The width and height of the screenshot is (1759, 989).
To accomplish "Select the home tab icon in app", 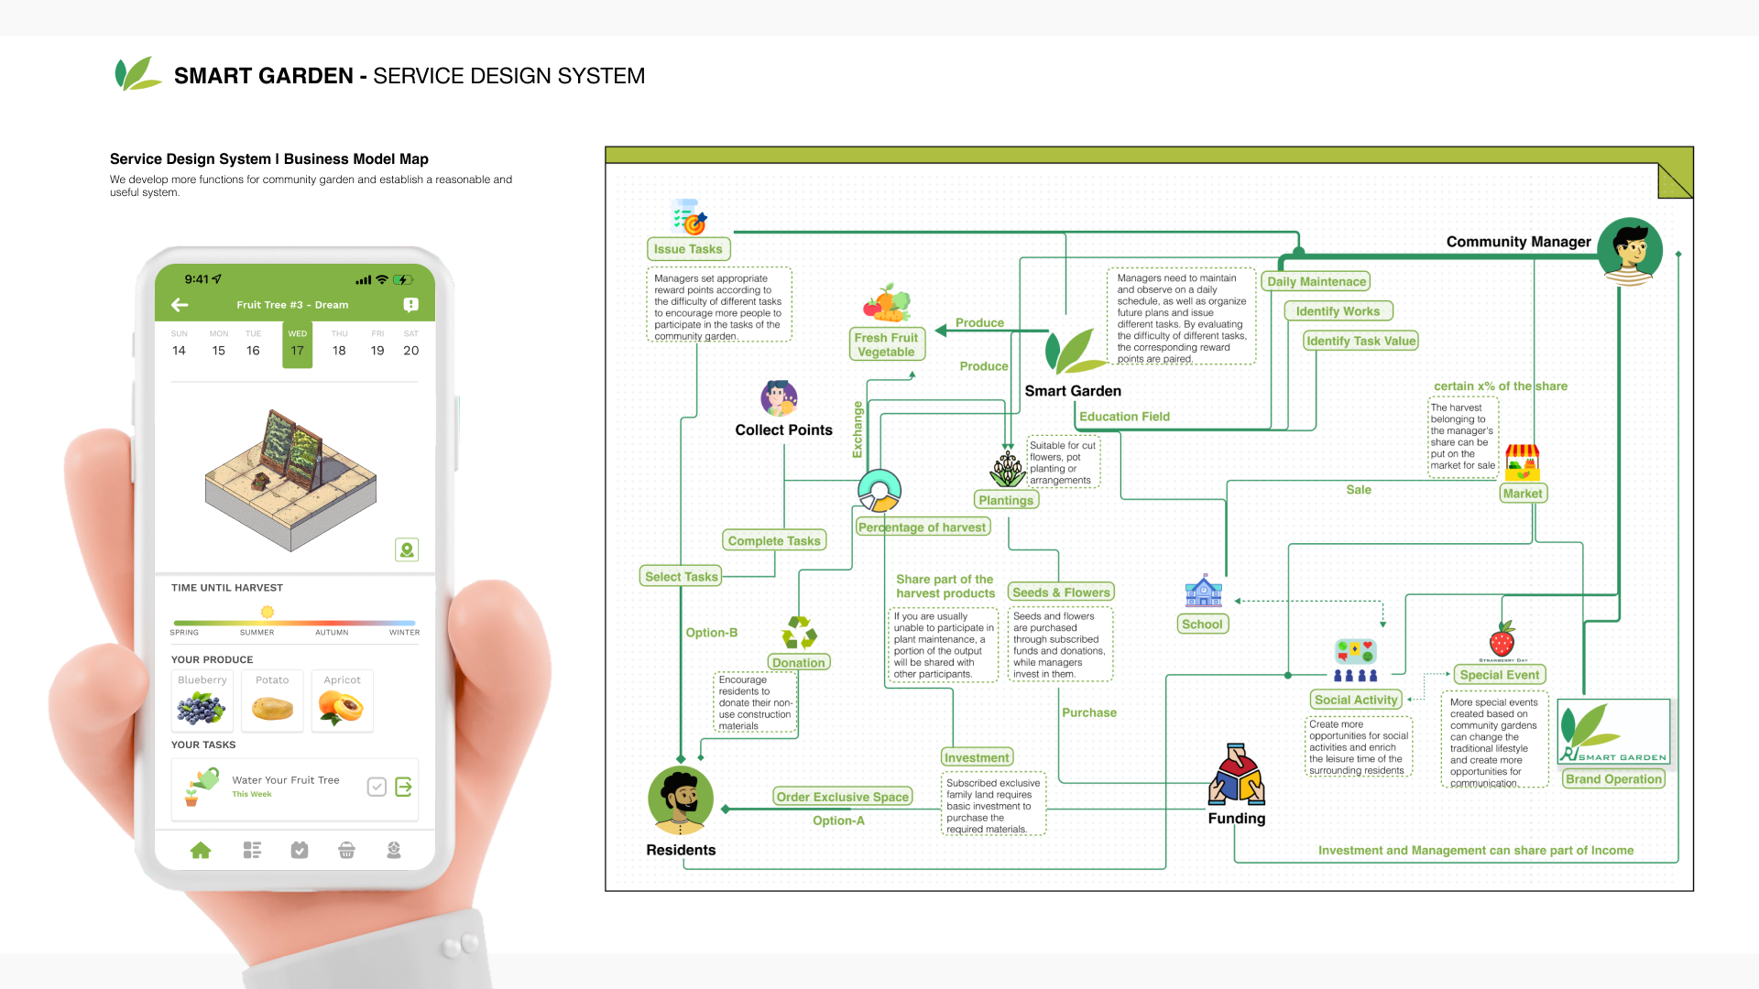I will click(x=202, y=850).
